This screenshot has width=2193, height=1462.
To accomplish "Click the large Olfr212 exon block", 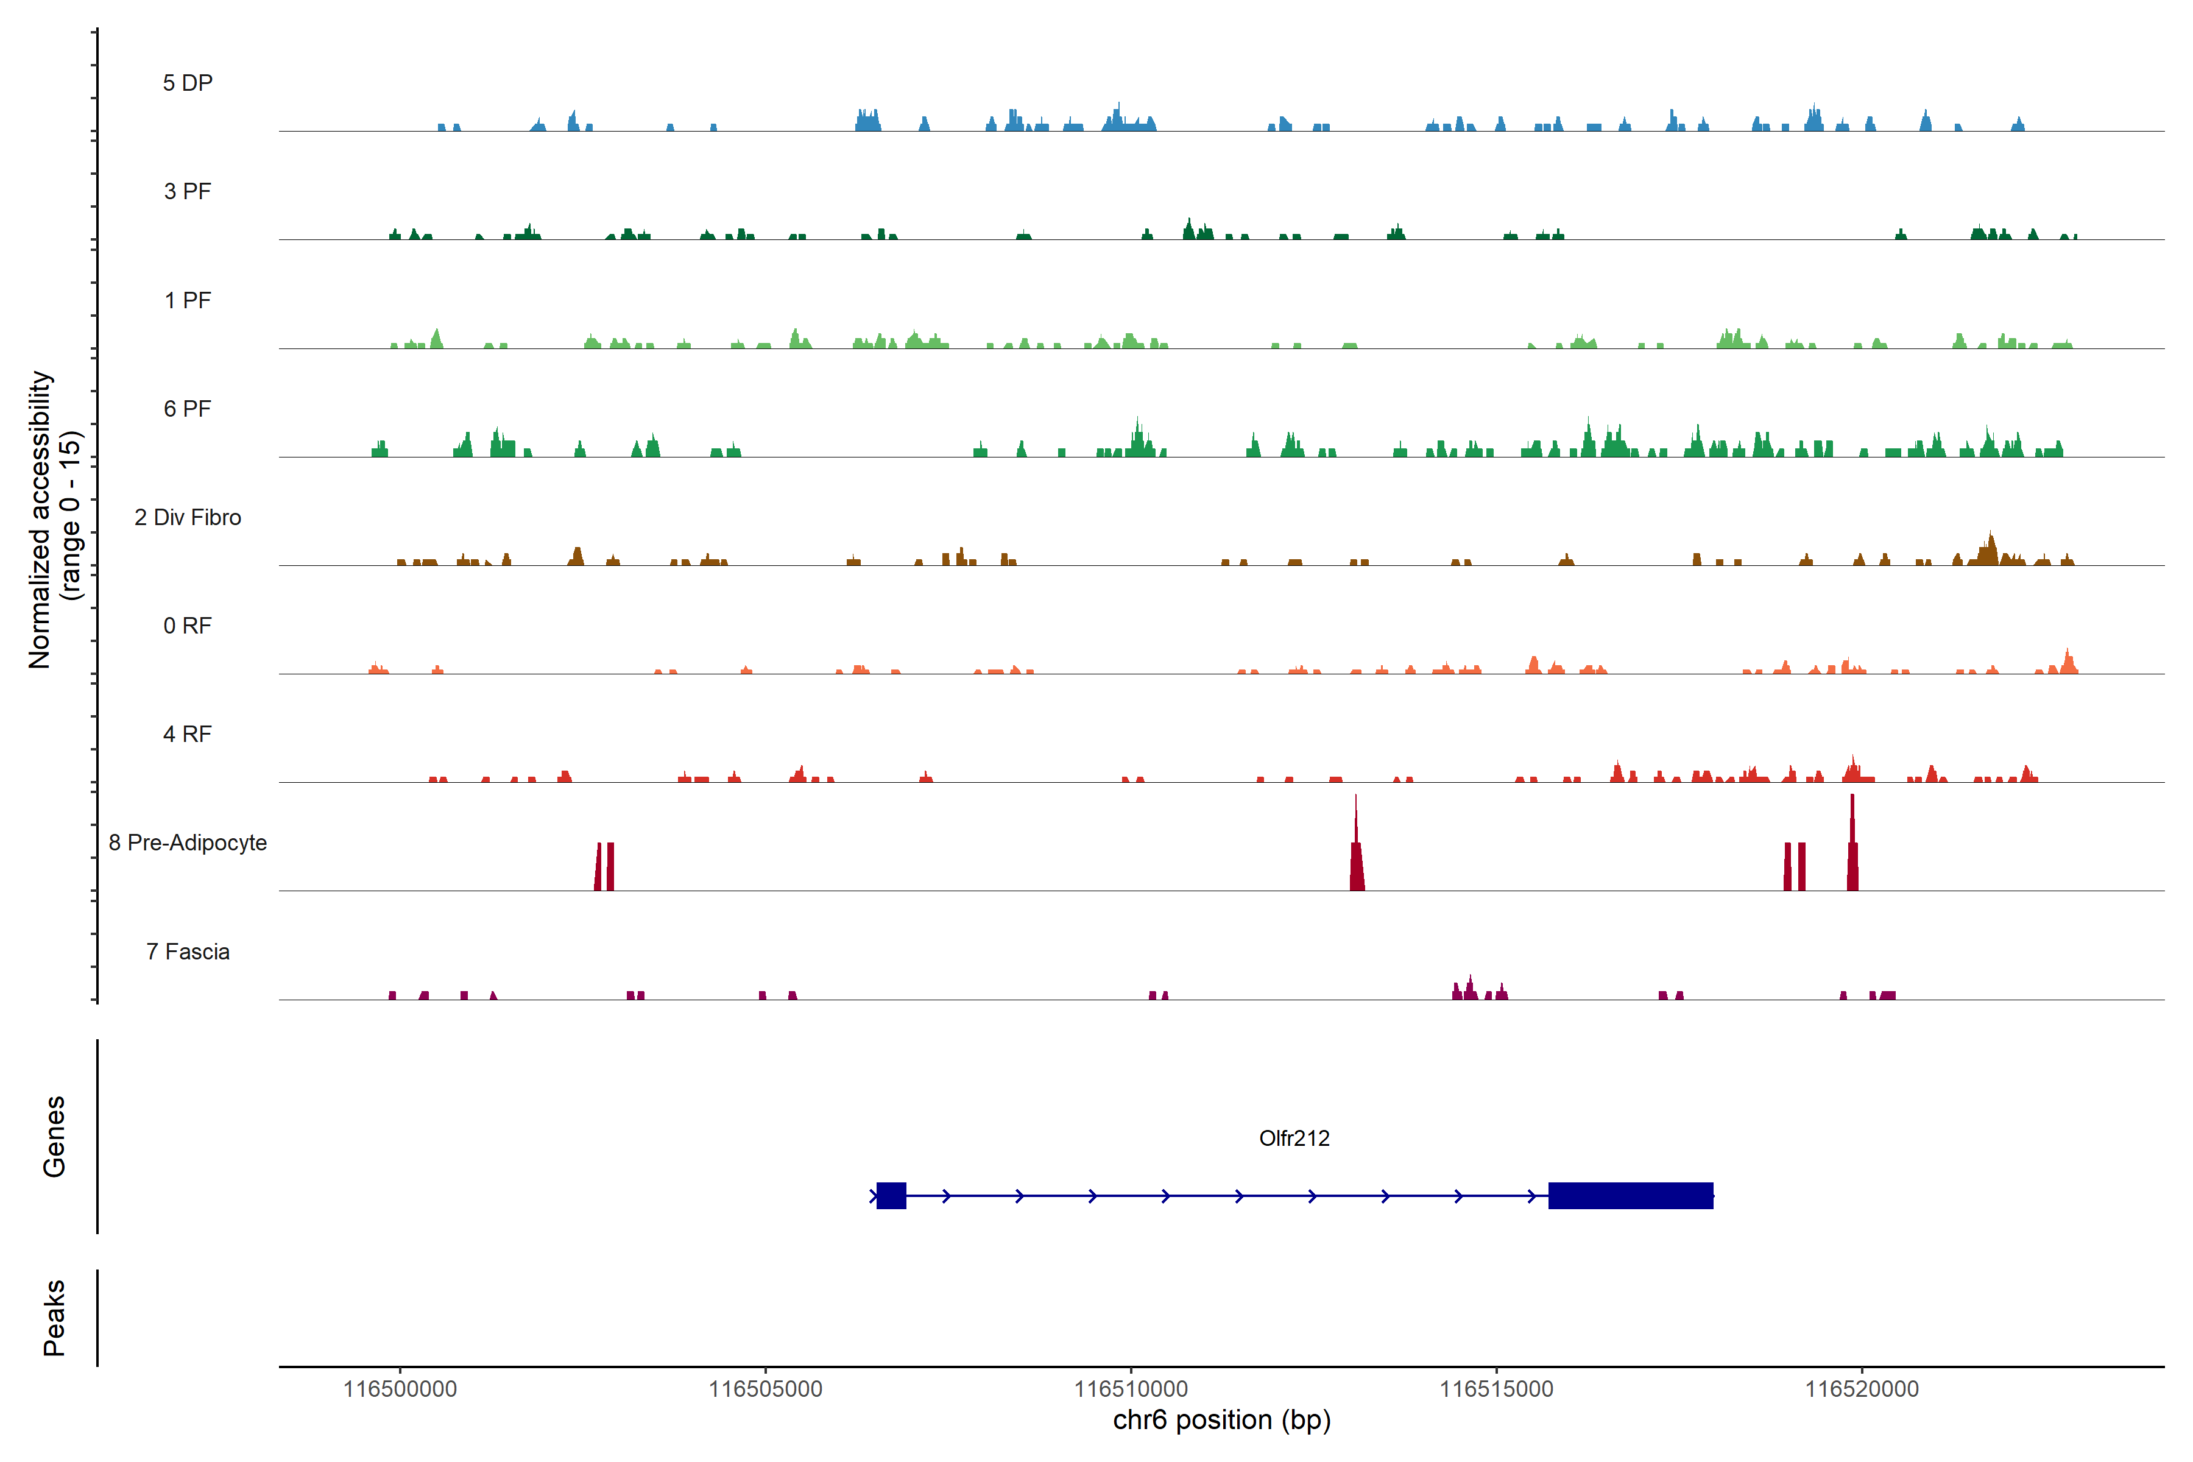I will [x=1631, y=1195].
